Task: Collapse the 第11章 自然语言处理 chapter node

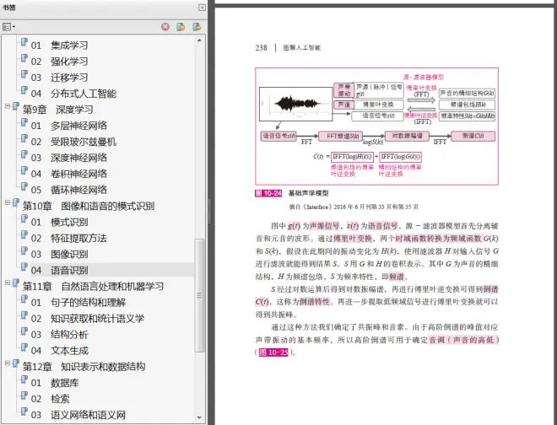Action: [8, 287]
